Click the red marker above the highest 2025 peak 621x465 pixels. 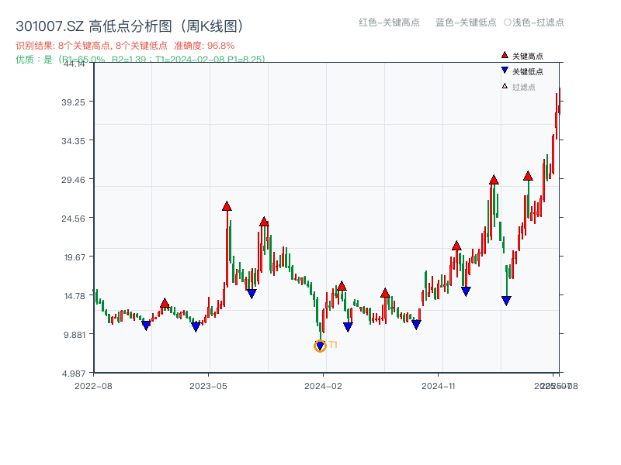[529, 177]
